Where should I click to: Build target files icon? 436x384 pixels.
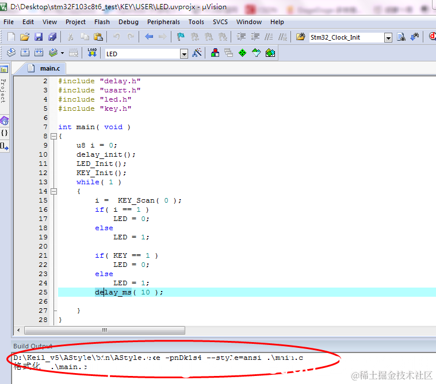25,52
